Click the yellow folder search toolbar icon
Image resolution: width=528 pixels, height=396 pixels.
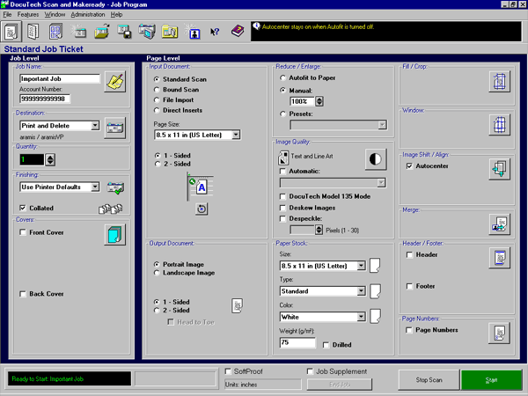pyautogui.click(x=170, y=32)
